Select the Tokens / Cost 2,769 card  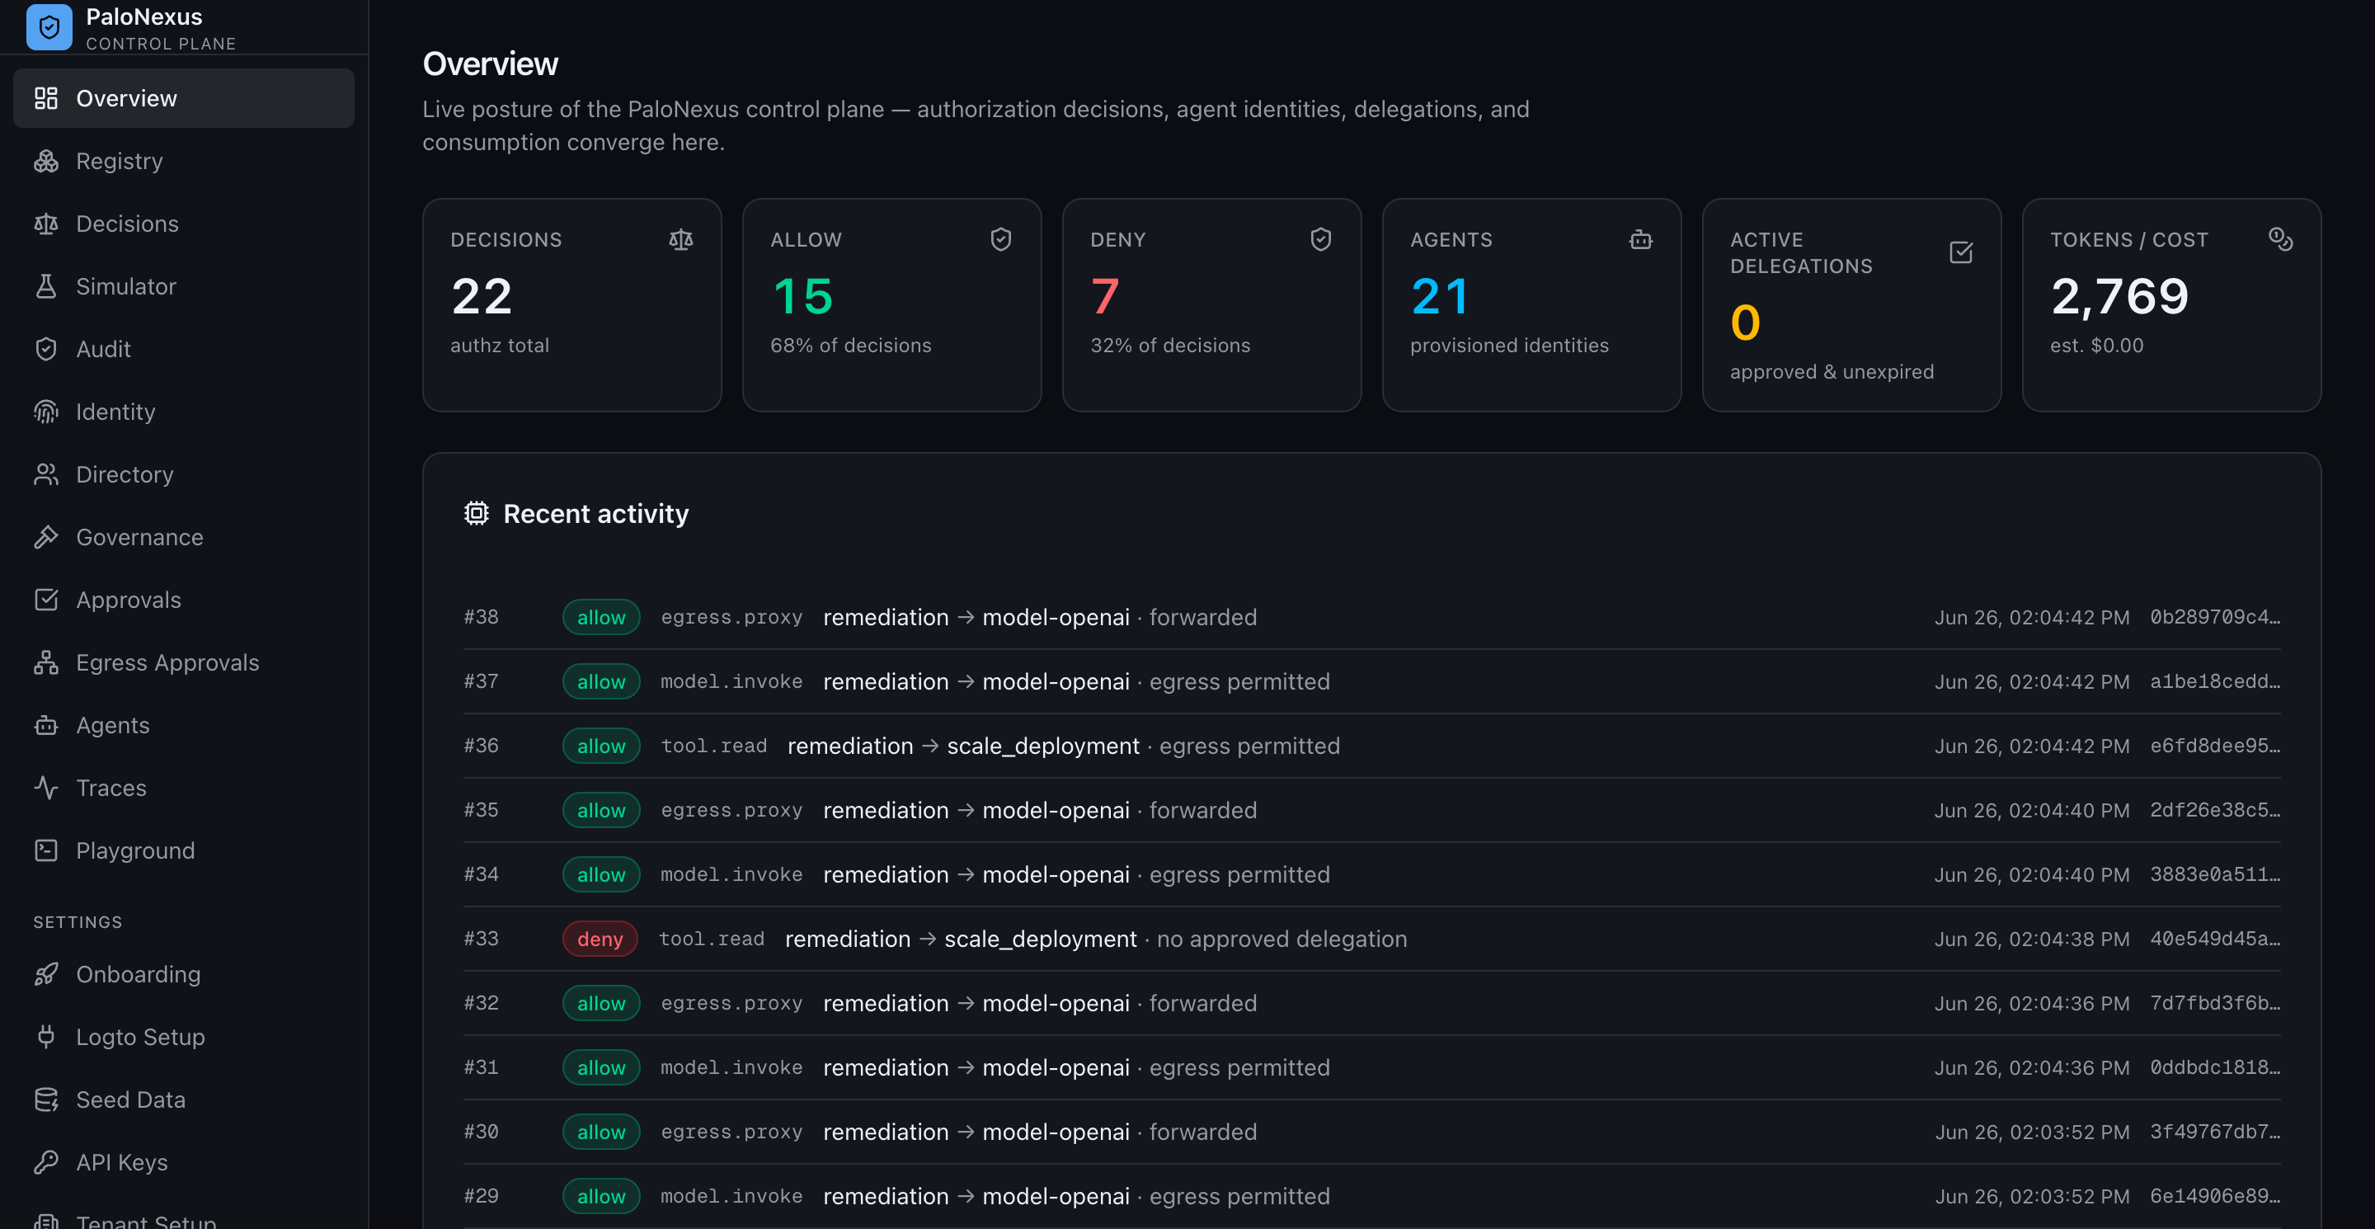tap(2171, 304)
